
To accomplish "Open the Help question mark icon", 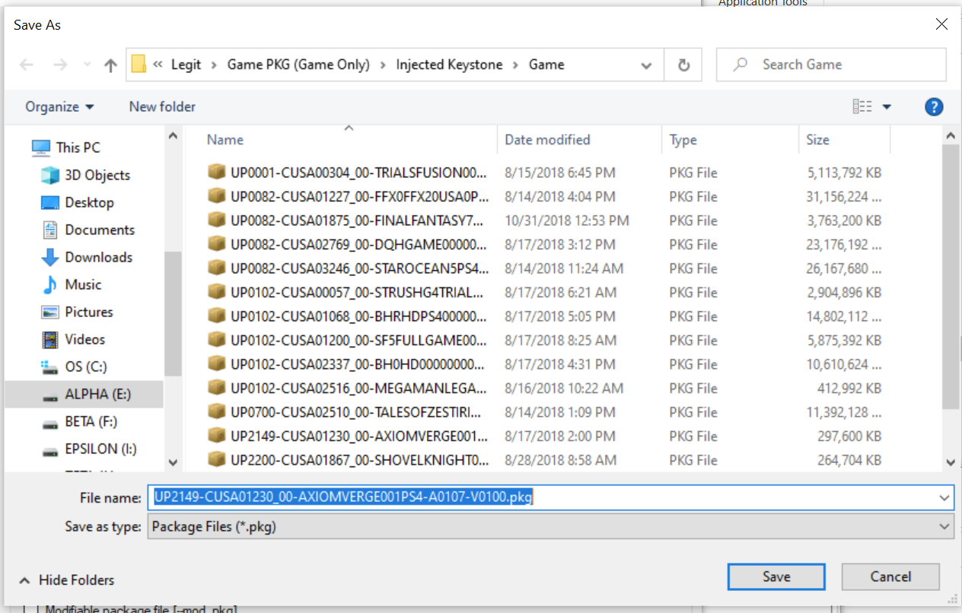I will [934, 107].
